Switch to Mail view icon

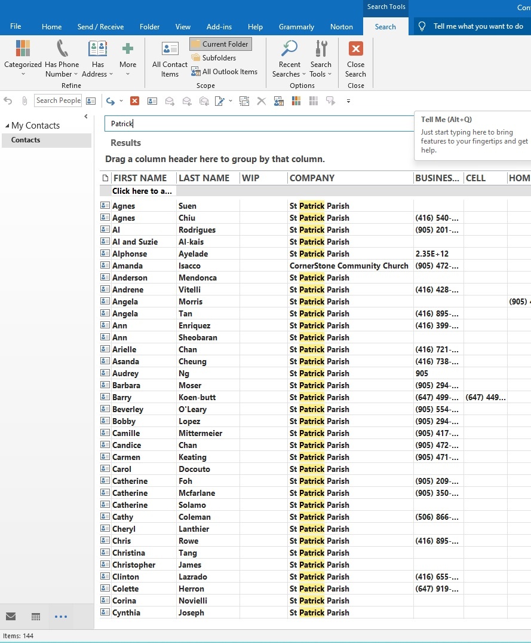tap(11, 616)
